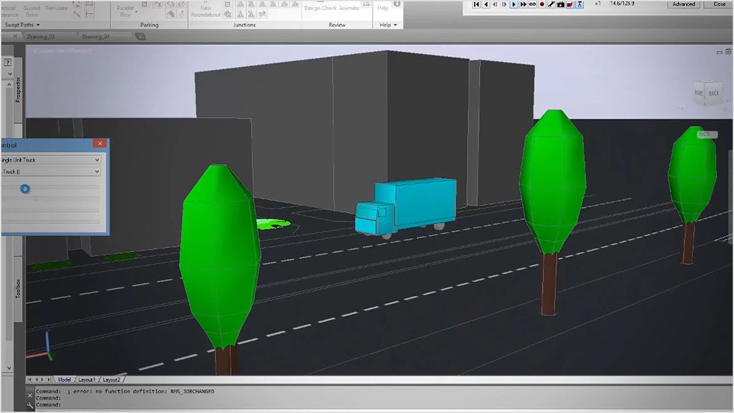Step one frame backward
Viewport: 734px width, 413px height.
point(495,4)
